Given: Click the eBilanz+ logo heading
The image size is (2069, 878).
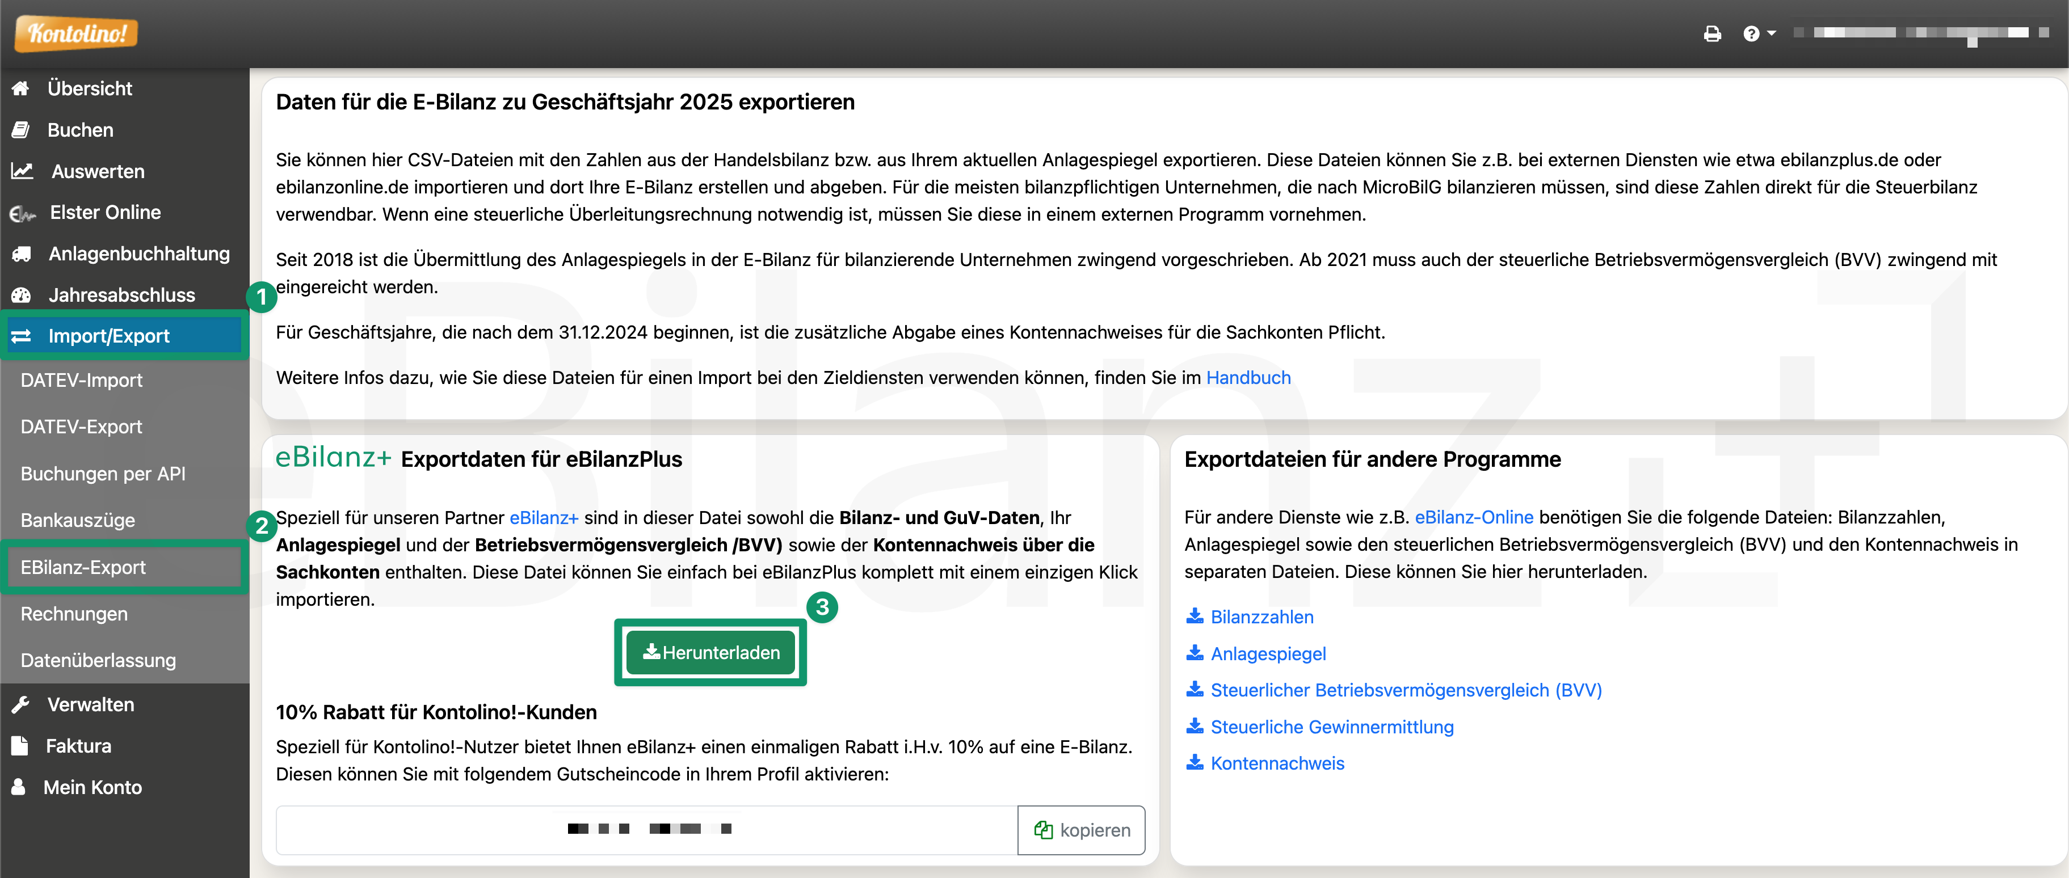Looking at the screenshot, I should [x=333, y=457].
